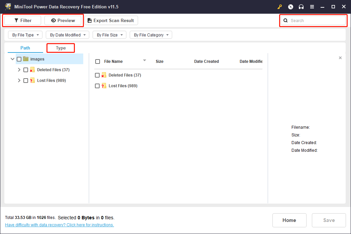
Task: Click the Export Scan Result icon
Action: (89, 20)
